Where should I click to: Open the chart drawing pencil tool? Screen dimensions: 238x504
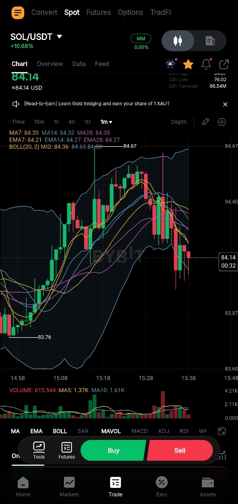[206, 122]
